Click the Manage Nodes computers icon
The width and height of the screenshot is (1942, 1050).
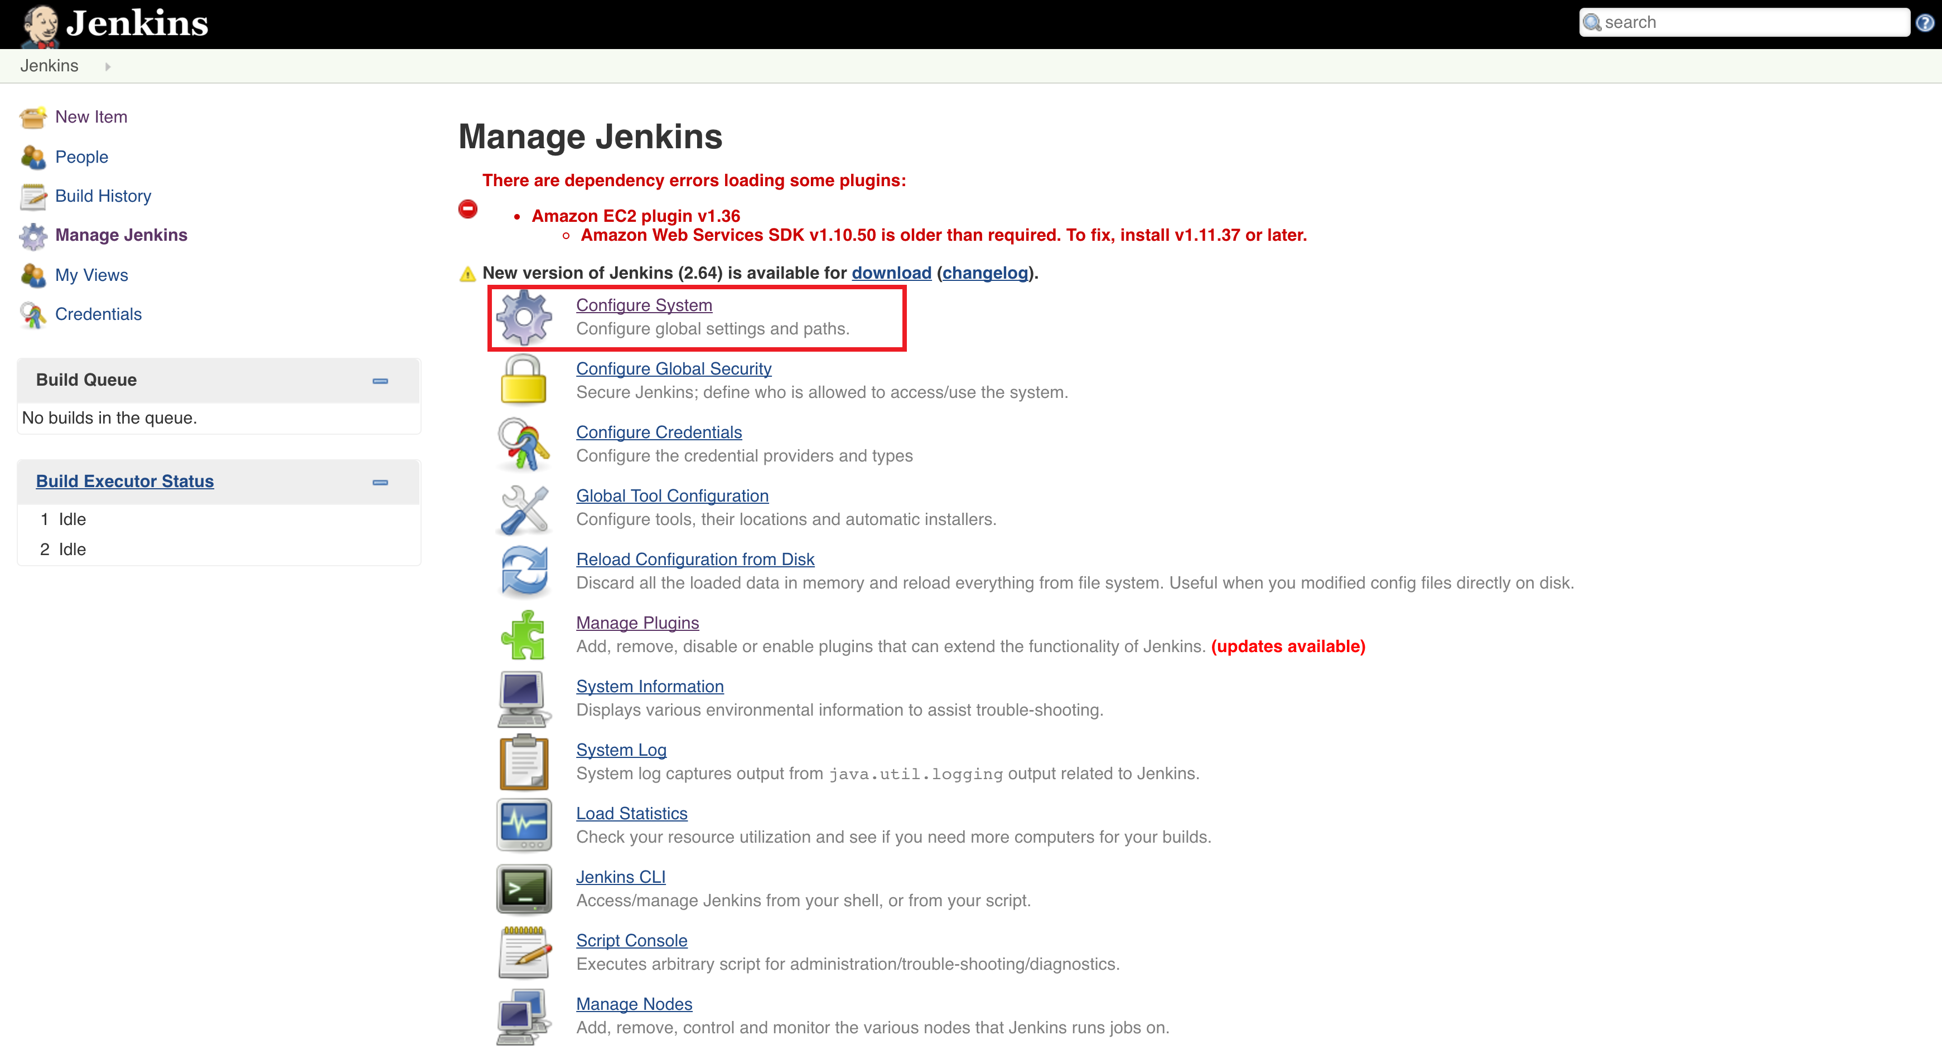[524, 1017]
